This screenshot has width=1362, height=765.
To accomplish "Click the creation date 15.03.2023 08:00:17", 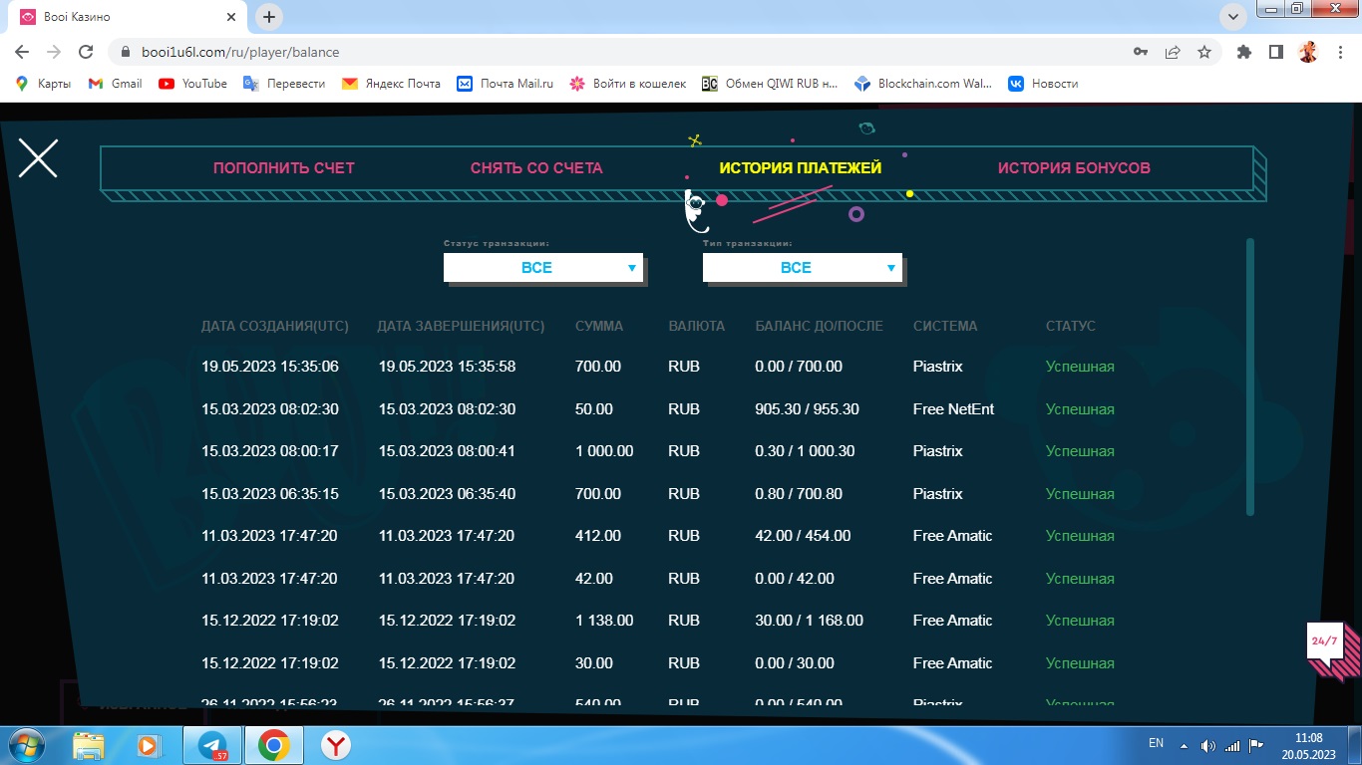I will [270, 451].
